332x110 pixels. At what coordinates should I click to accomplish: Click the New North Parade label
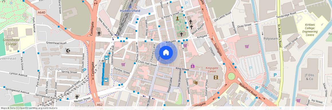pos(105,27)
